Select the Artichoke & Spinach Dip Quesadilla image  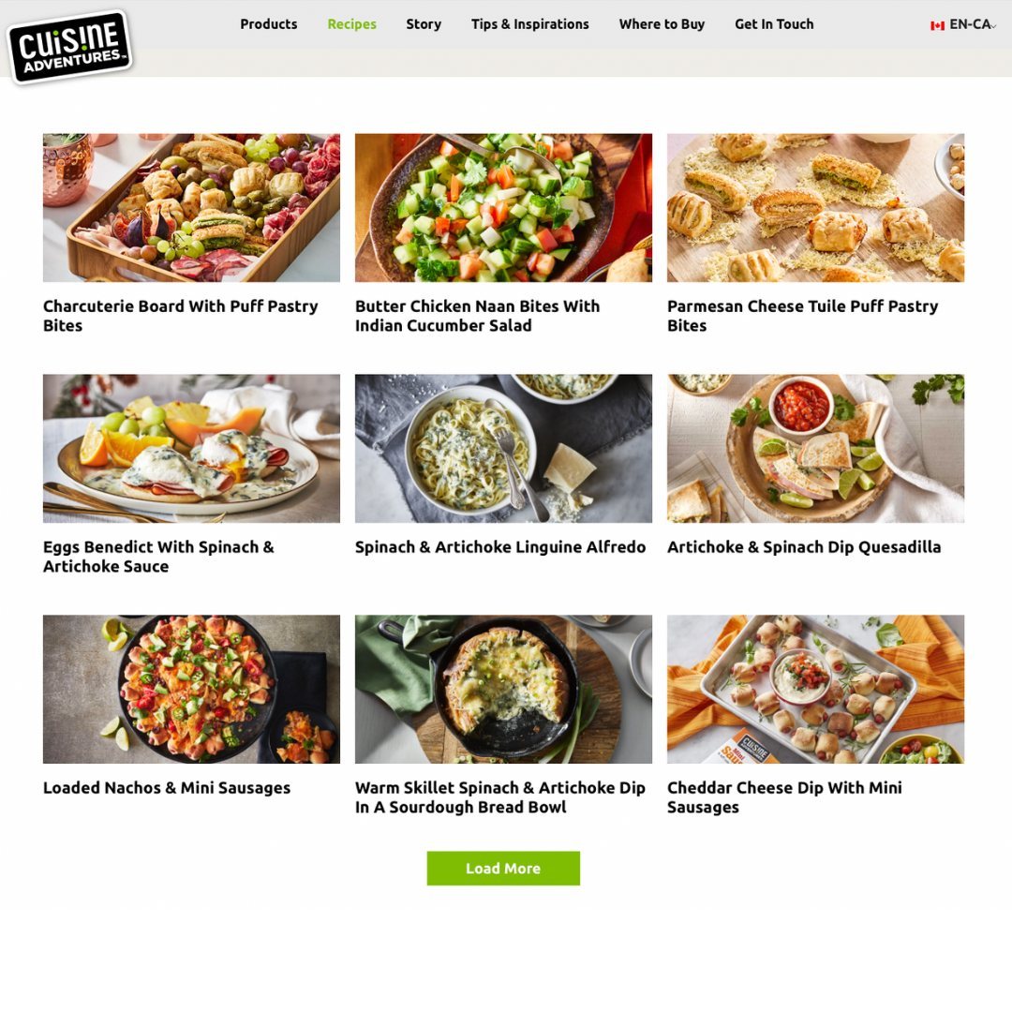(816, 449)
